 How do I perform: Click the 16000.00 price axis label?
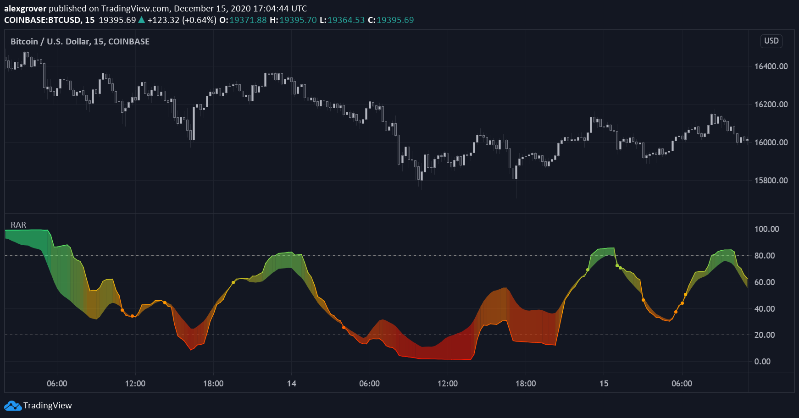coord(771,143)
